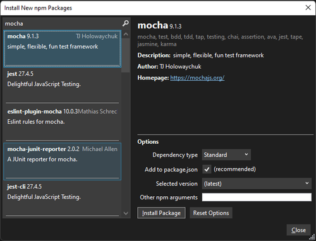Click the Close button
Screen dimensions: 316x241
tap(298, 230)
